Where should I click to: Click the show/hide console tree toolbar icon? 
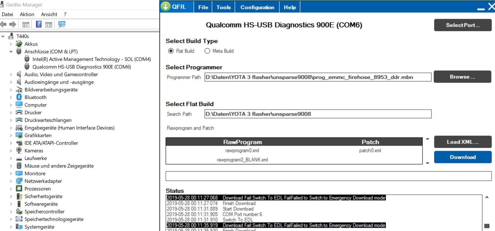click(x=26, y=25)
